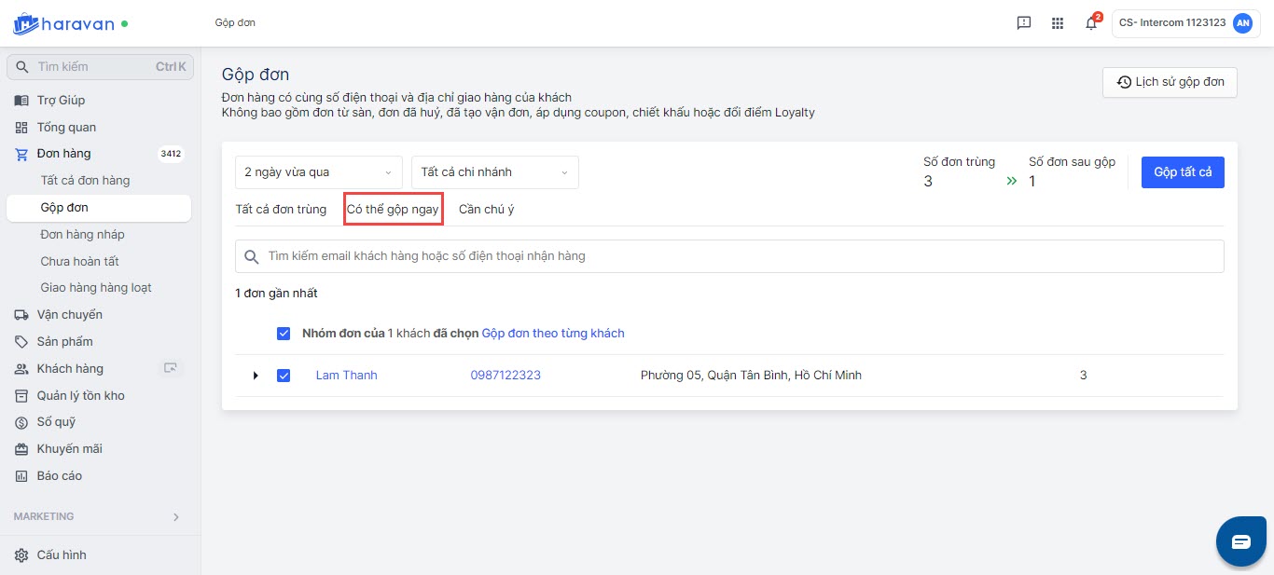Click the Số đơn sau gộp value 1
1274x575 pixels.
click(1032, 182)
